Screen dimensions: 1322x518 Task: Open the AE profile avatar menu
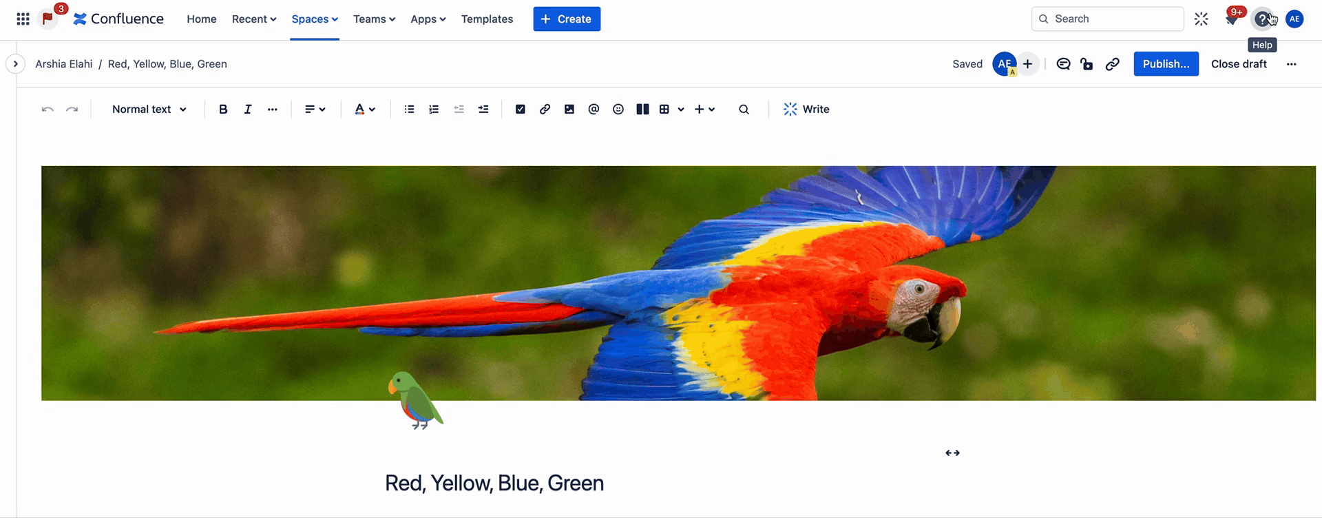click(x=1294, y=19)
